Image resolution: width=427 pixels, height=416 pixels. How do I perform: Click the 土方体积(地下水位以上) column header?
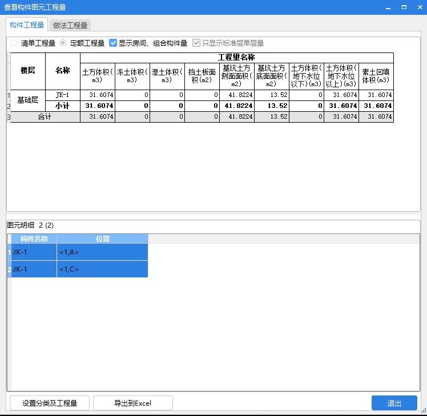(x=341, y=76)
